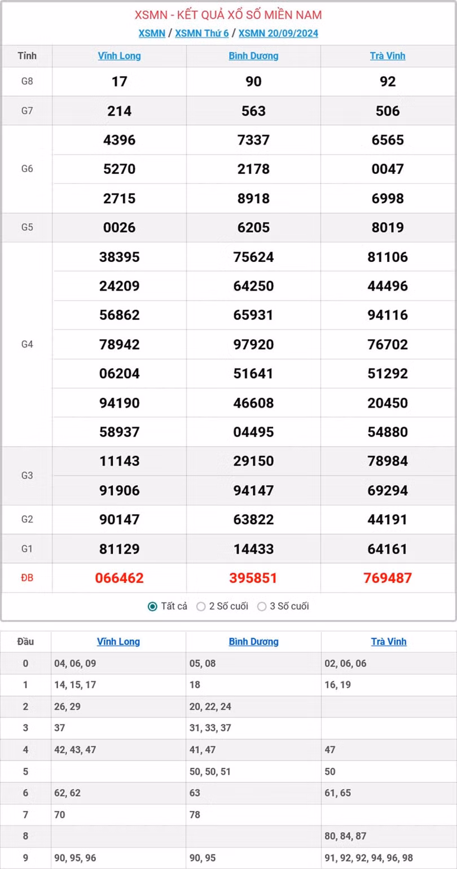Click the XSMN - Kết quả xổ số Miền Nam title
457x869 pixels.
(x=228, y=15)
